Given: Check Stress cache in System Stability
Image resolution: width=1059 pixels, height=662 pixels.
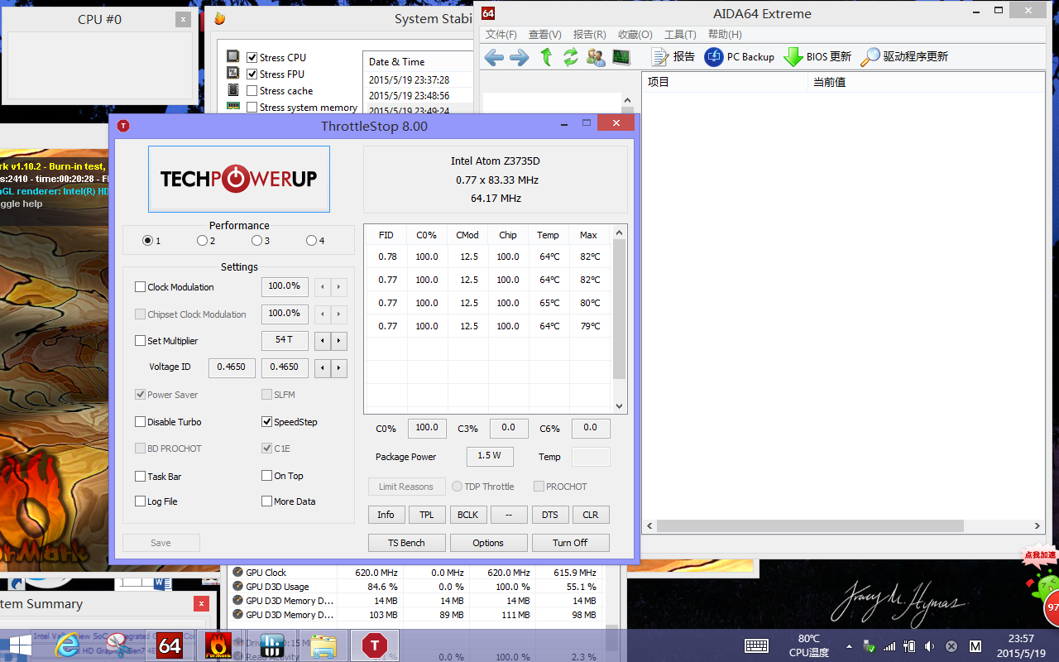Looking at the screenshot, I should click(x=252, y=91).
